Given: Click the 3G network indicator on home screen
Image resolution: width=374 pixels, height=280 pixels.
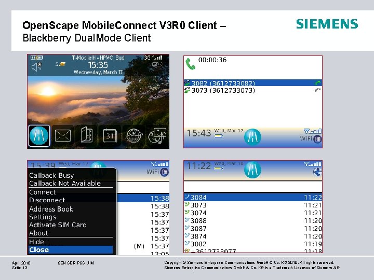Looking at the screenshot, I should point(148,58).
